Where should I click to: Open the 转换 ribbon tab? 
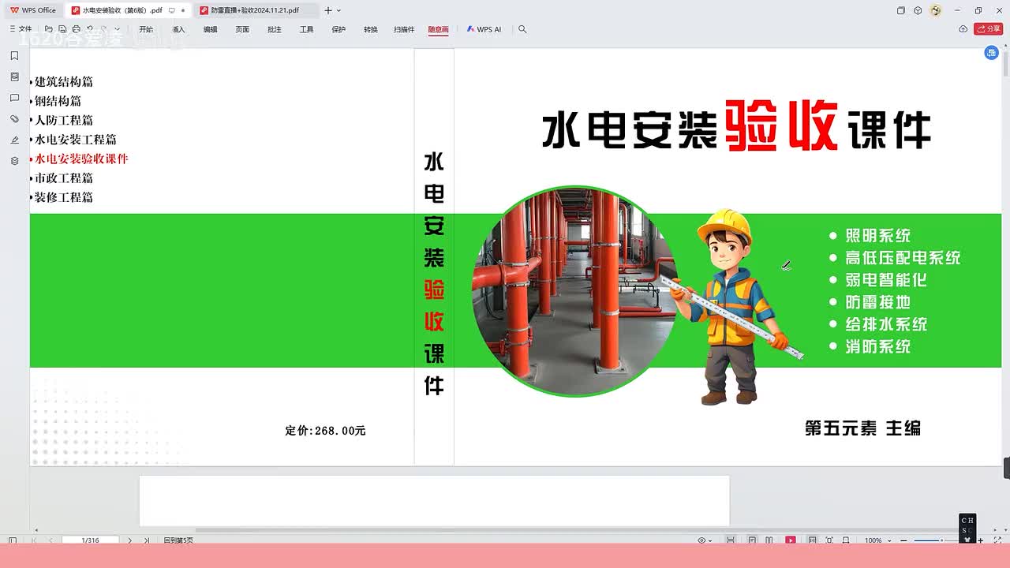pyautogui.click(x=371, y=29)
